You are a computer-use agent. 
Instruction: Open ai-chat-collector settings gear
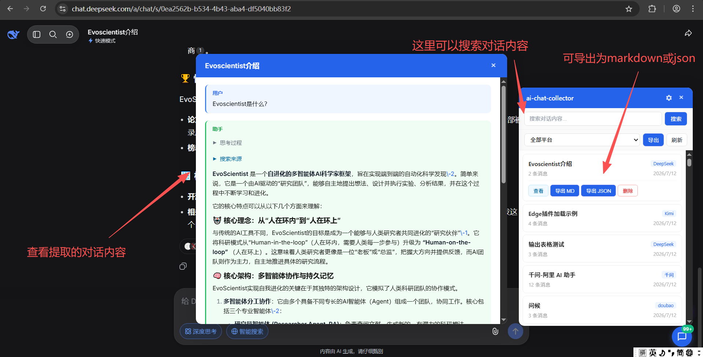669,98
